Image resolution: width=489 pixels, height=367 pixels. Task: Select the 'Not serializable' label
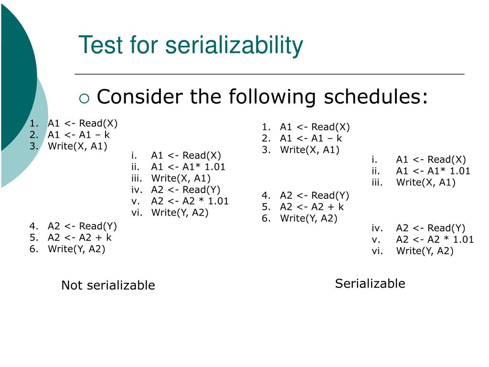tap(108, 285)
